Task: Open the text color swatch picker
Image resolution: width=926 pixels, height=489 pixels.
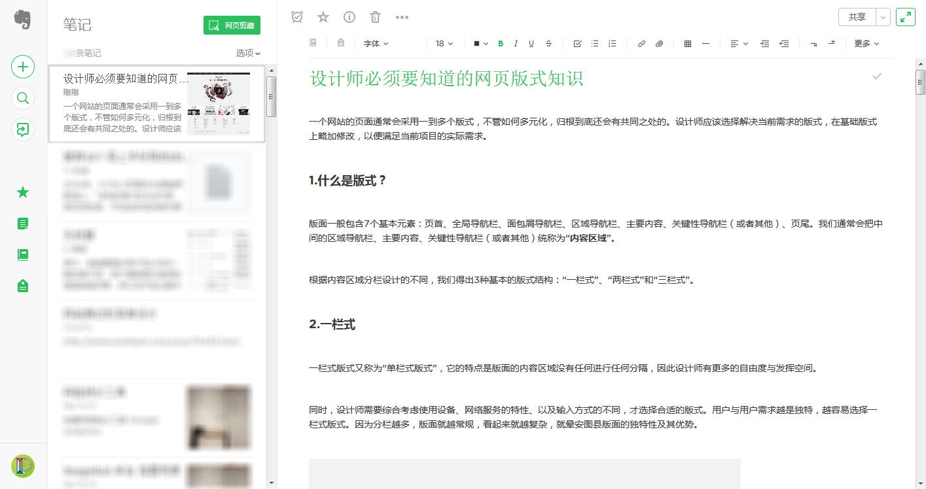Action: [x=481, y=44]
